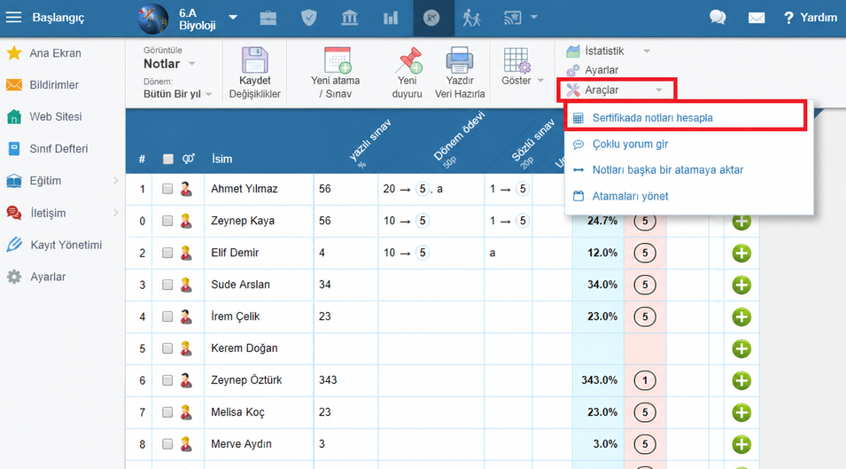Choose Notları başka bir atamaya aktar
Viewport: 846px width, 469px height.
(x=668, y=170)
